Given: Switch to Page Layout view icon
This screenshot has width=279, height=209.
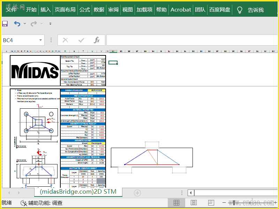Looking at the screenshot, I should coord(194,203).
